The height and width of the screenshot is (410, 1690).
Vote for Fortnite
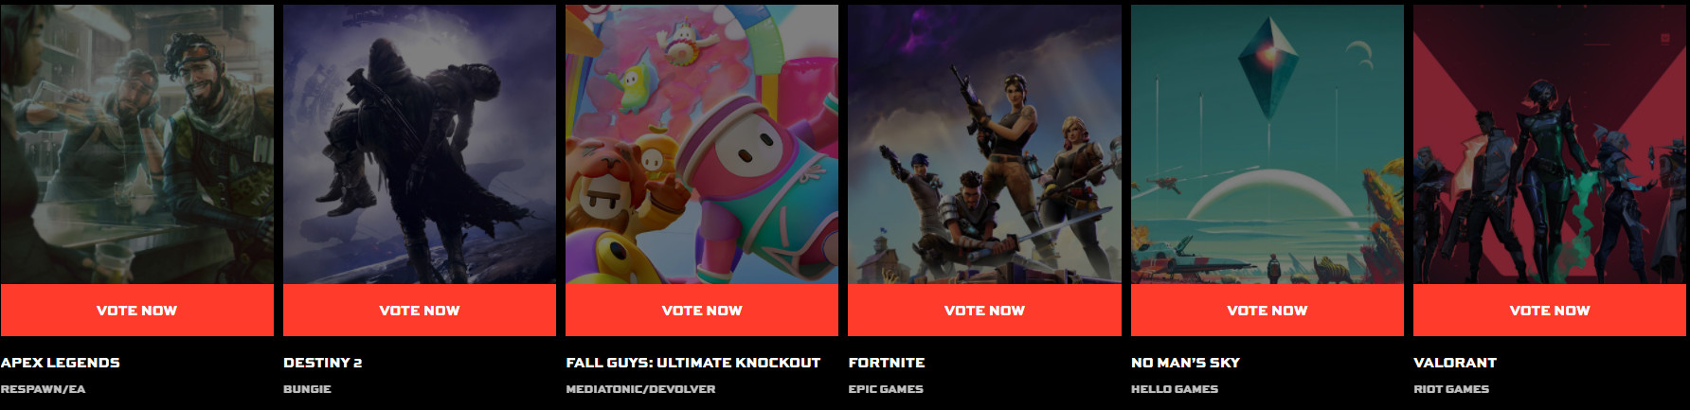pos(984,310)
